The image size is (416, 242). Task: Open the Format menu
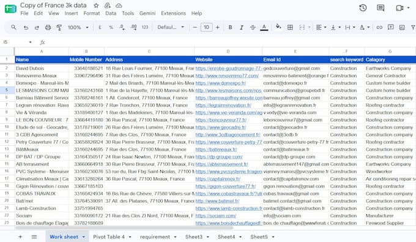pyautogui.click(x=92, y=13)
